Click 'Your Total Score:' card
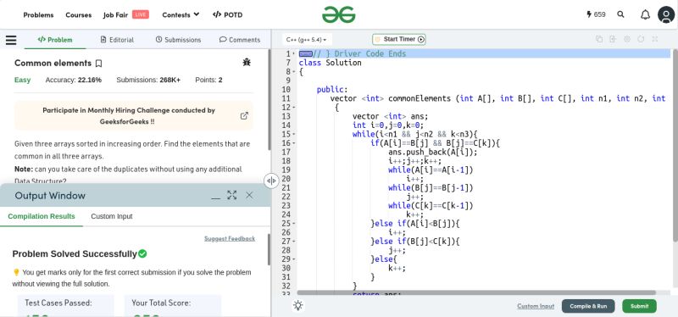 coord(173,306)
